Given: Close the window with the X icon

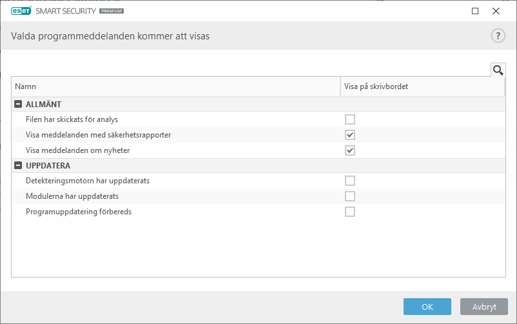Looking at the screenshot, I should (x=496, y=11).
